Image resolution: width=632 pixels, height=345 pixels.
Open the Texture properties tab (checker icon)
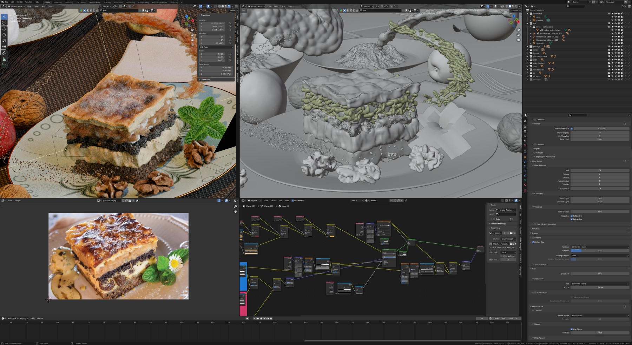525,191
